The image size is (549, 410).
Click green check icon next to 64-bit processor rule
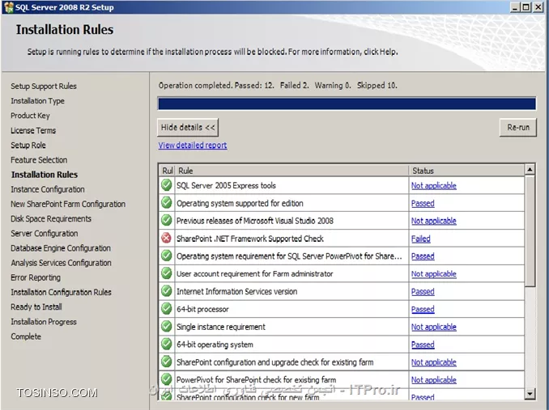click(167, 309)
